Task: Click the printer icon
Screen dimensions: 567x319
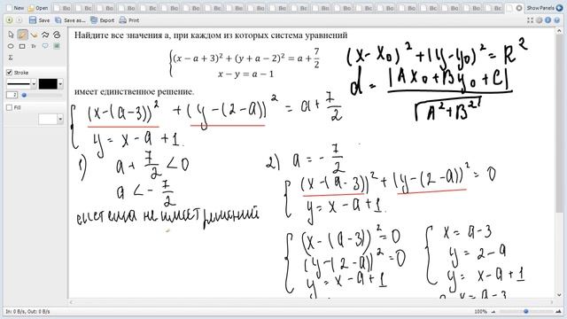Action: [123, 20]
